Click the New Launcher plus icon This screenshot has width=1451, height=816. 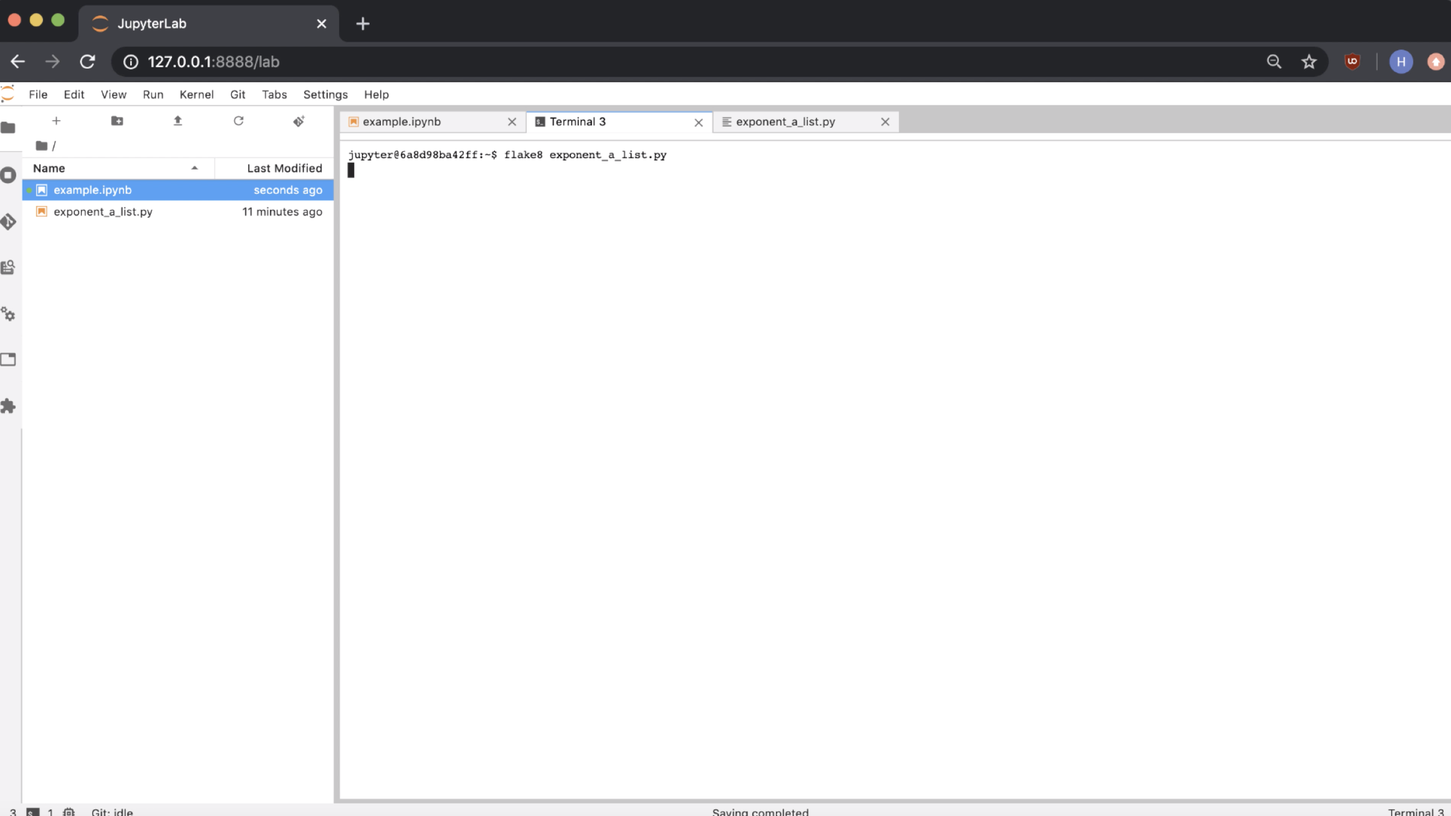(x=56, y=121)
